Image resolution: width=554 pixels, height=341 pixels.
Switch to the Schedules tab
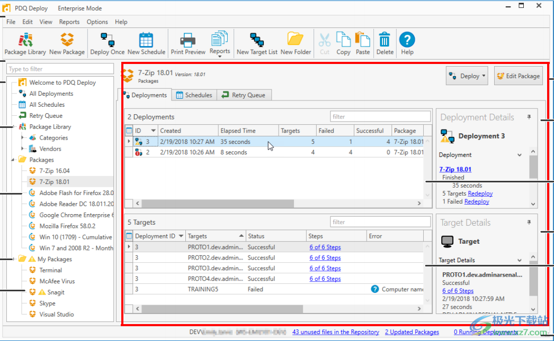click(x=194, y=95)
